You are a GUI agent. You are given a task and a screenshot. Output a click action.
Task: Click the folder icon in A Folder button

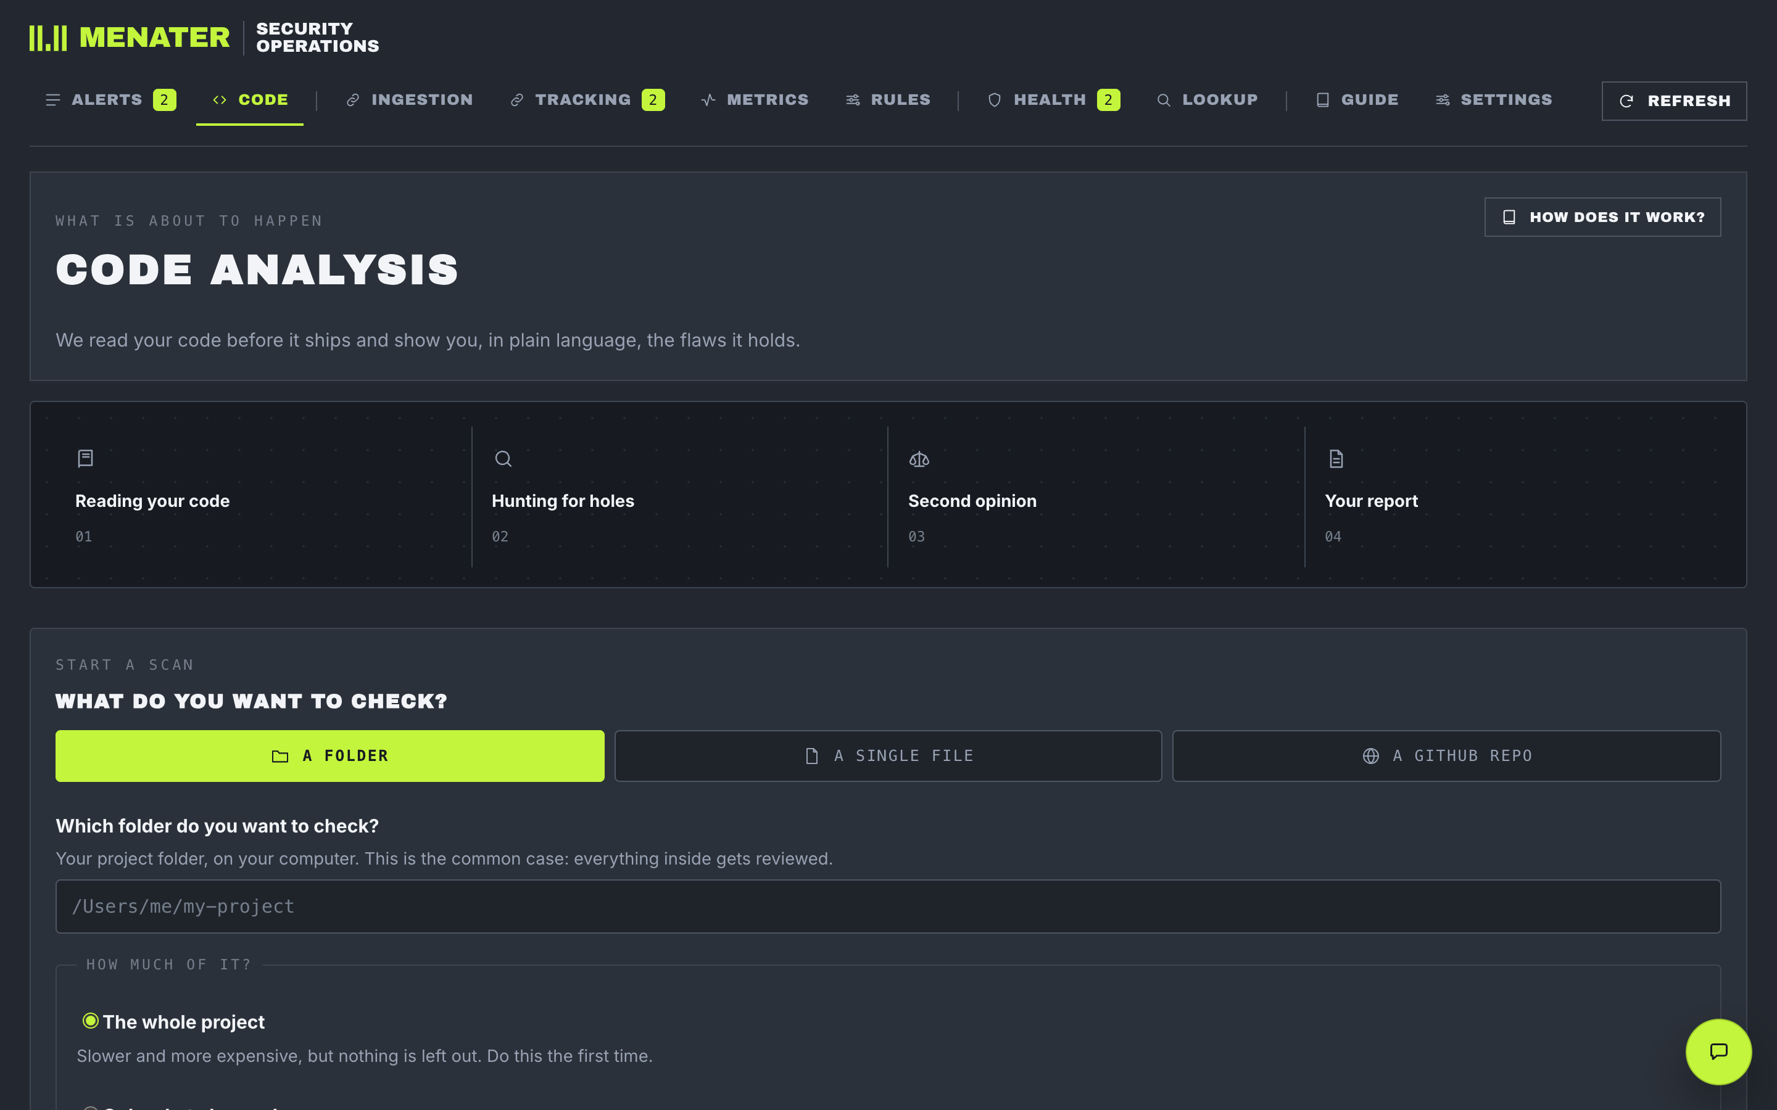(280, 756)
